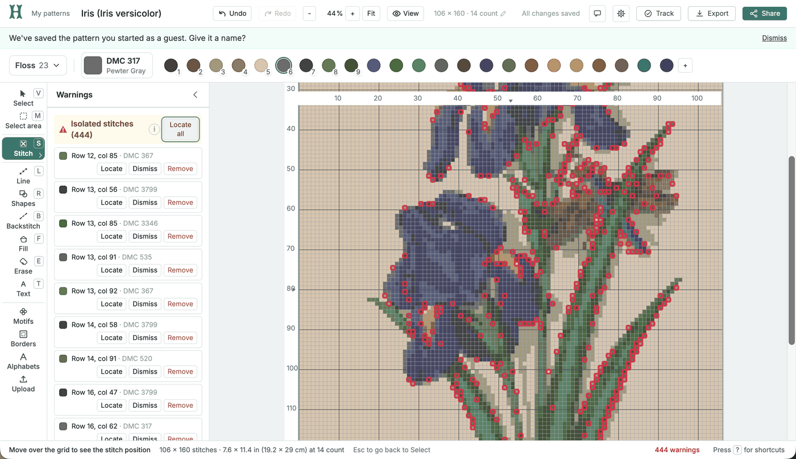Open the Alphabets library
796x459 pixels.
click(x=23, y=361)
